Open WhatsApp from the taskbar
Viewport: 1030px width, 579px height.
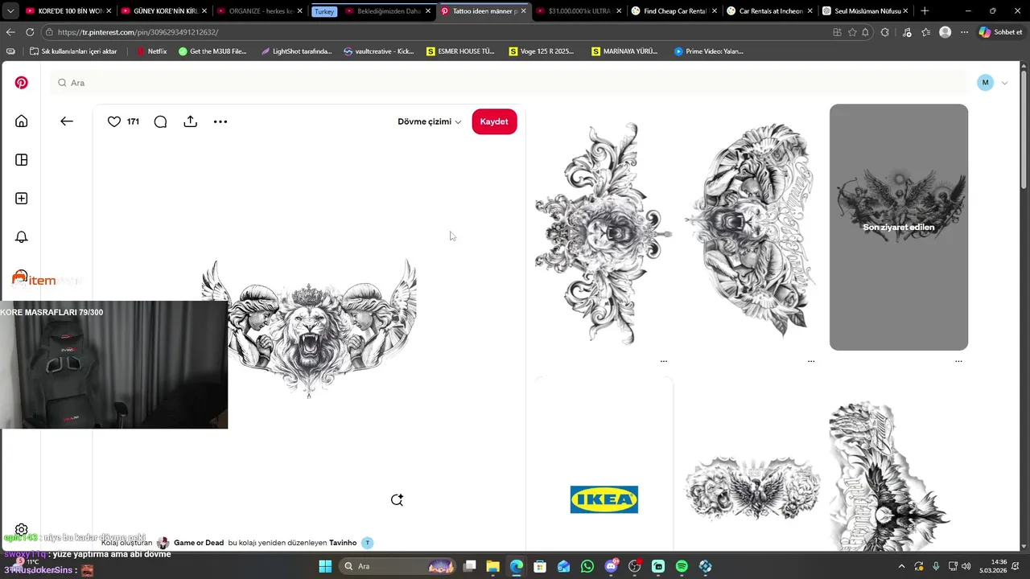pyautogui.click(x=587, y=566)
